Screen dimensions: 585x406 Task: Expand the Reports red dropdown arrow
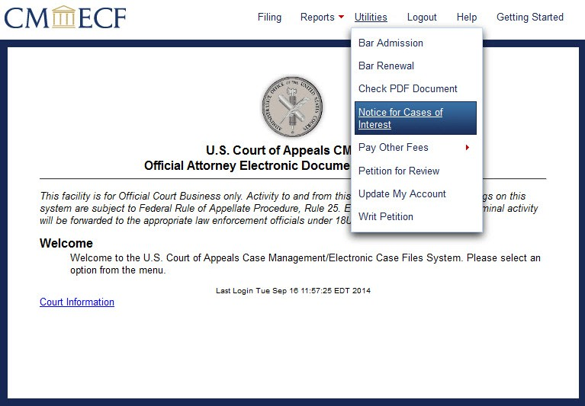pyautogui.click(x=341, y=17)
